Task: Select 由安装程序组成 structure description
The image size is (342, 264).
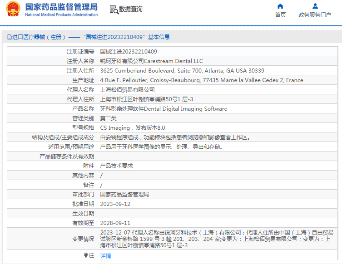Action: (x=175, y=137)
